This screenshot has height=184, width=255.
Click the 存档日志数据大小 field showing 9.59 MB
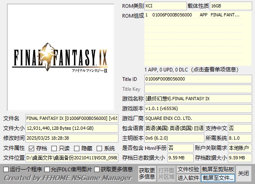pos(181,158)
